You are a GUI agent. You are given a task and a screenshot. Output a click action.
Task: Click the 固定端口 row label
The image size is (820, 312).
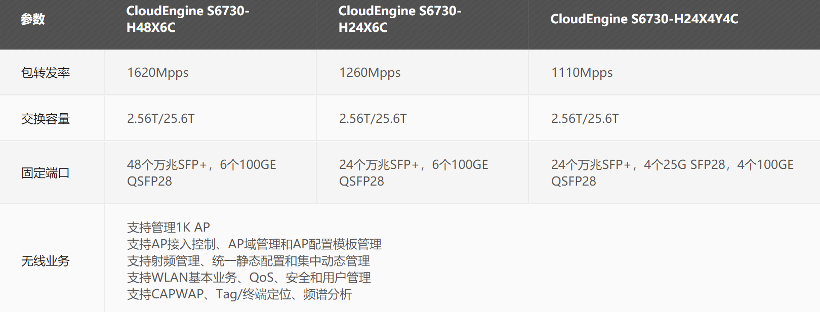pyautogui.click(x=46, y=173)
